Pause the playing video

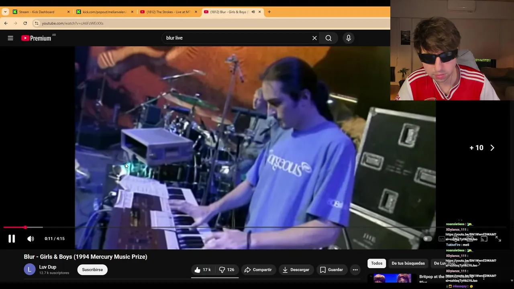pyautogui.click(x=12, y=239)
